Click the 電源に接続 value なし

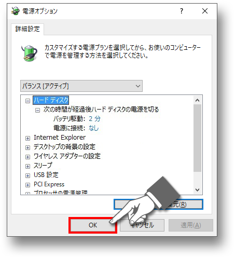(93, 128)
